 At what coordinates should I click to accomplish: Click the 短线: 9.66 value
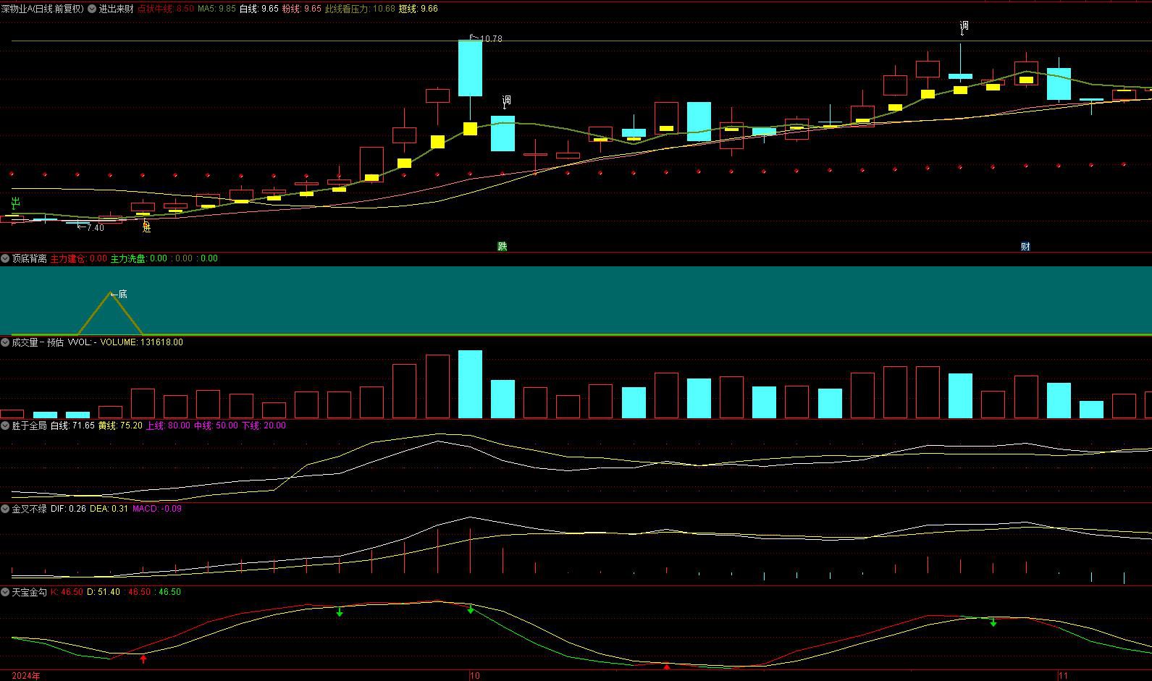[419, 9]
